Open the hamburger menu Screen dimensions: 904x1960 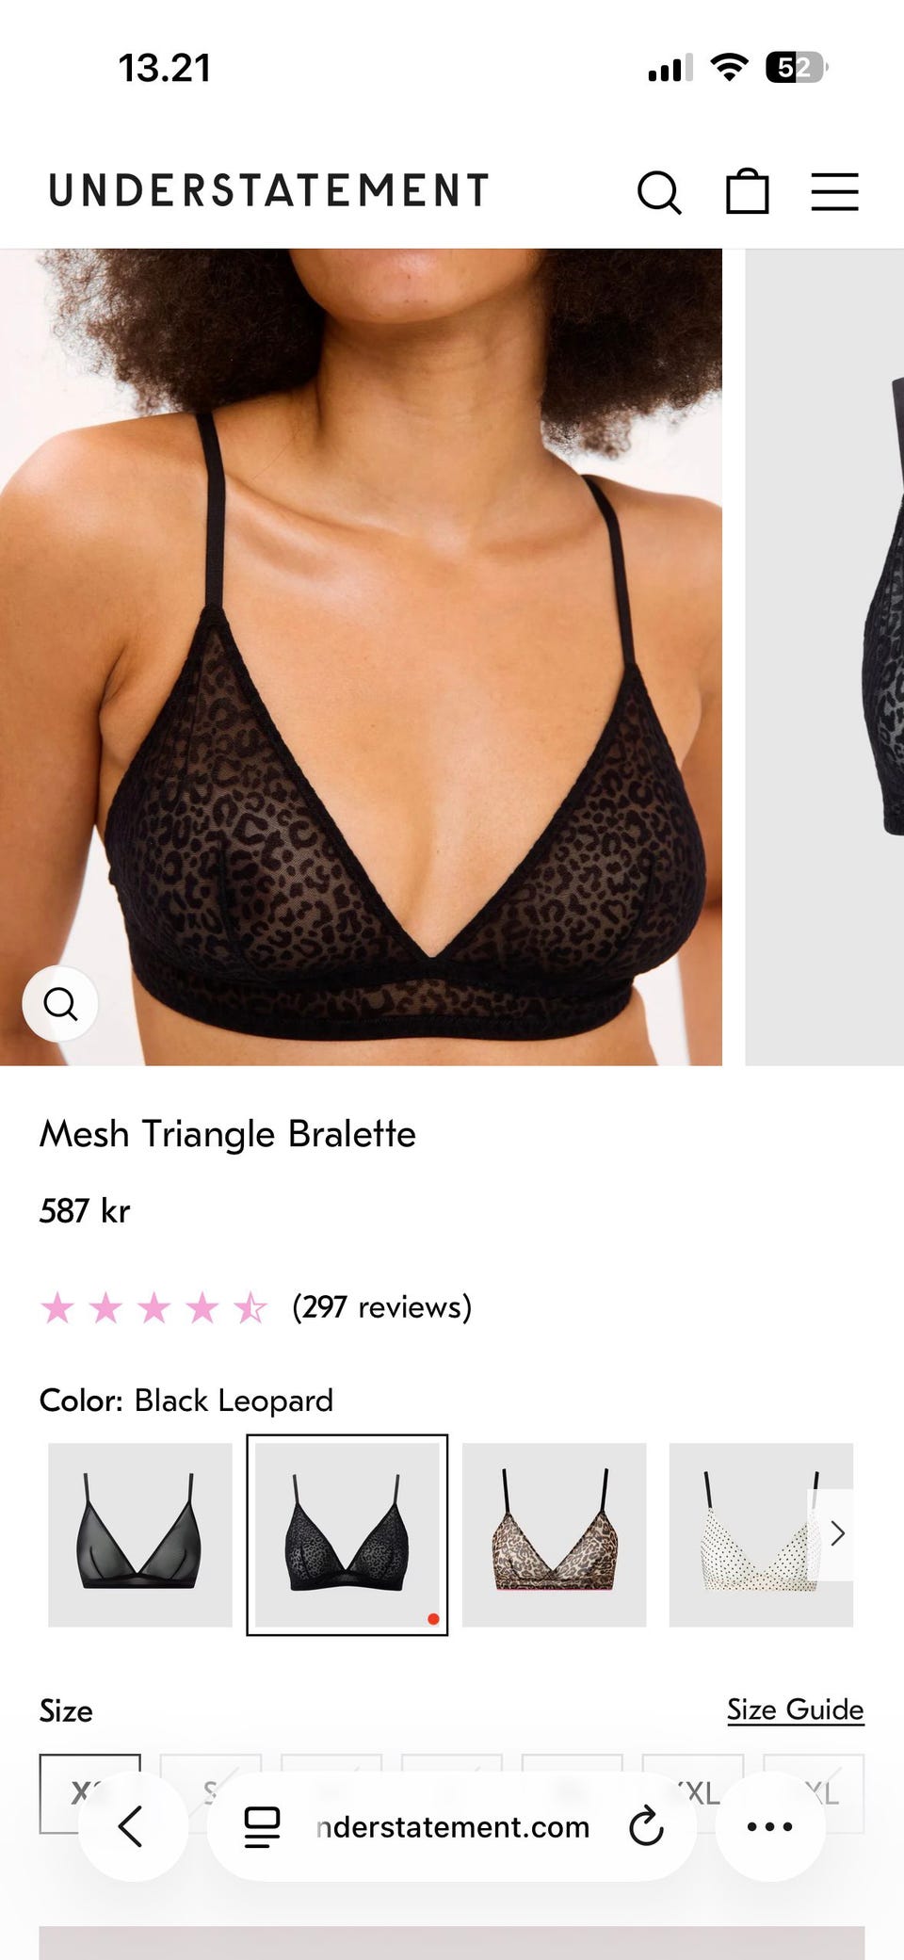point(835,192)
